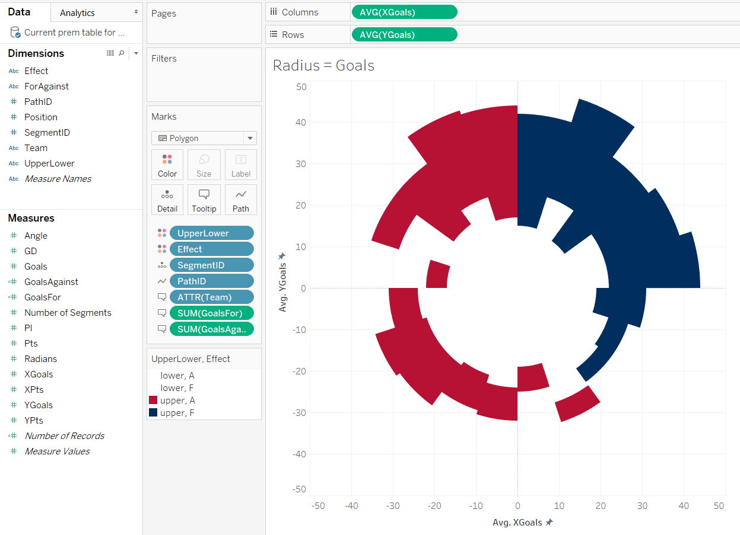Select the SUM(GoalsFor) tooltip pill
740x535 pixels.
point(212,313)
